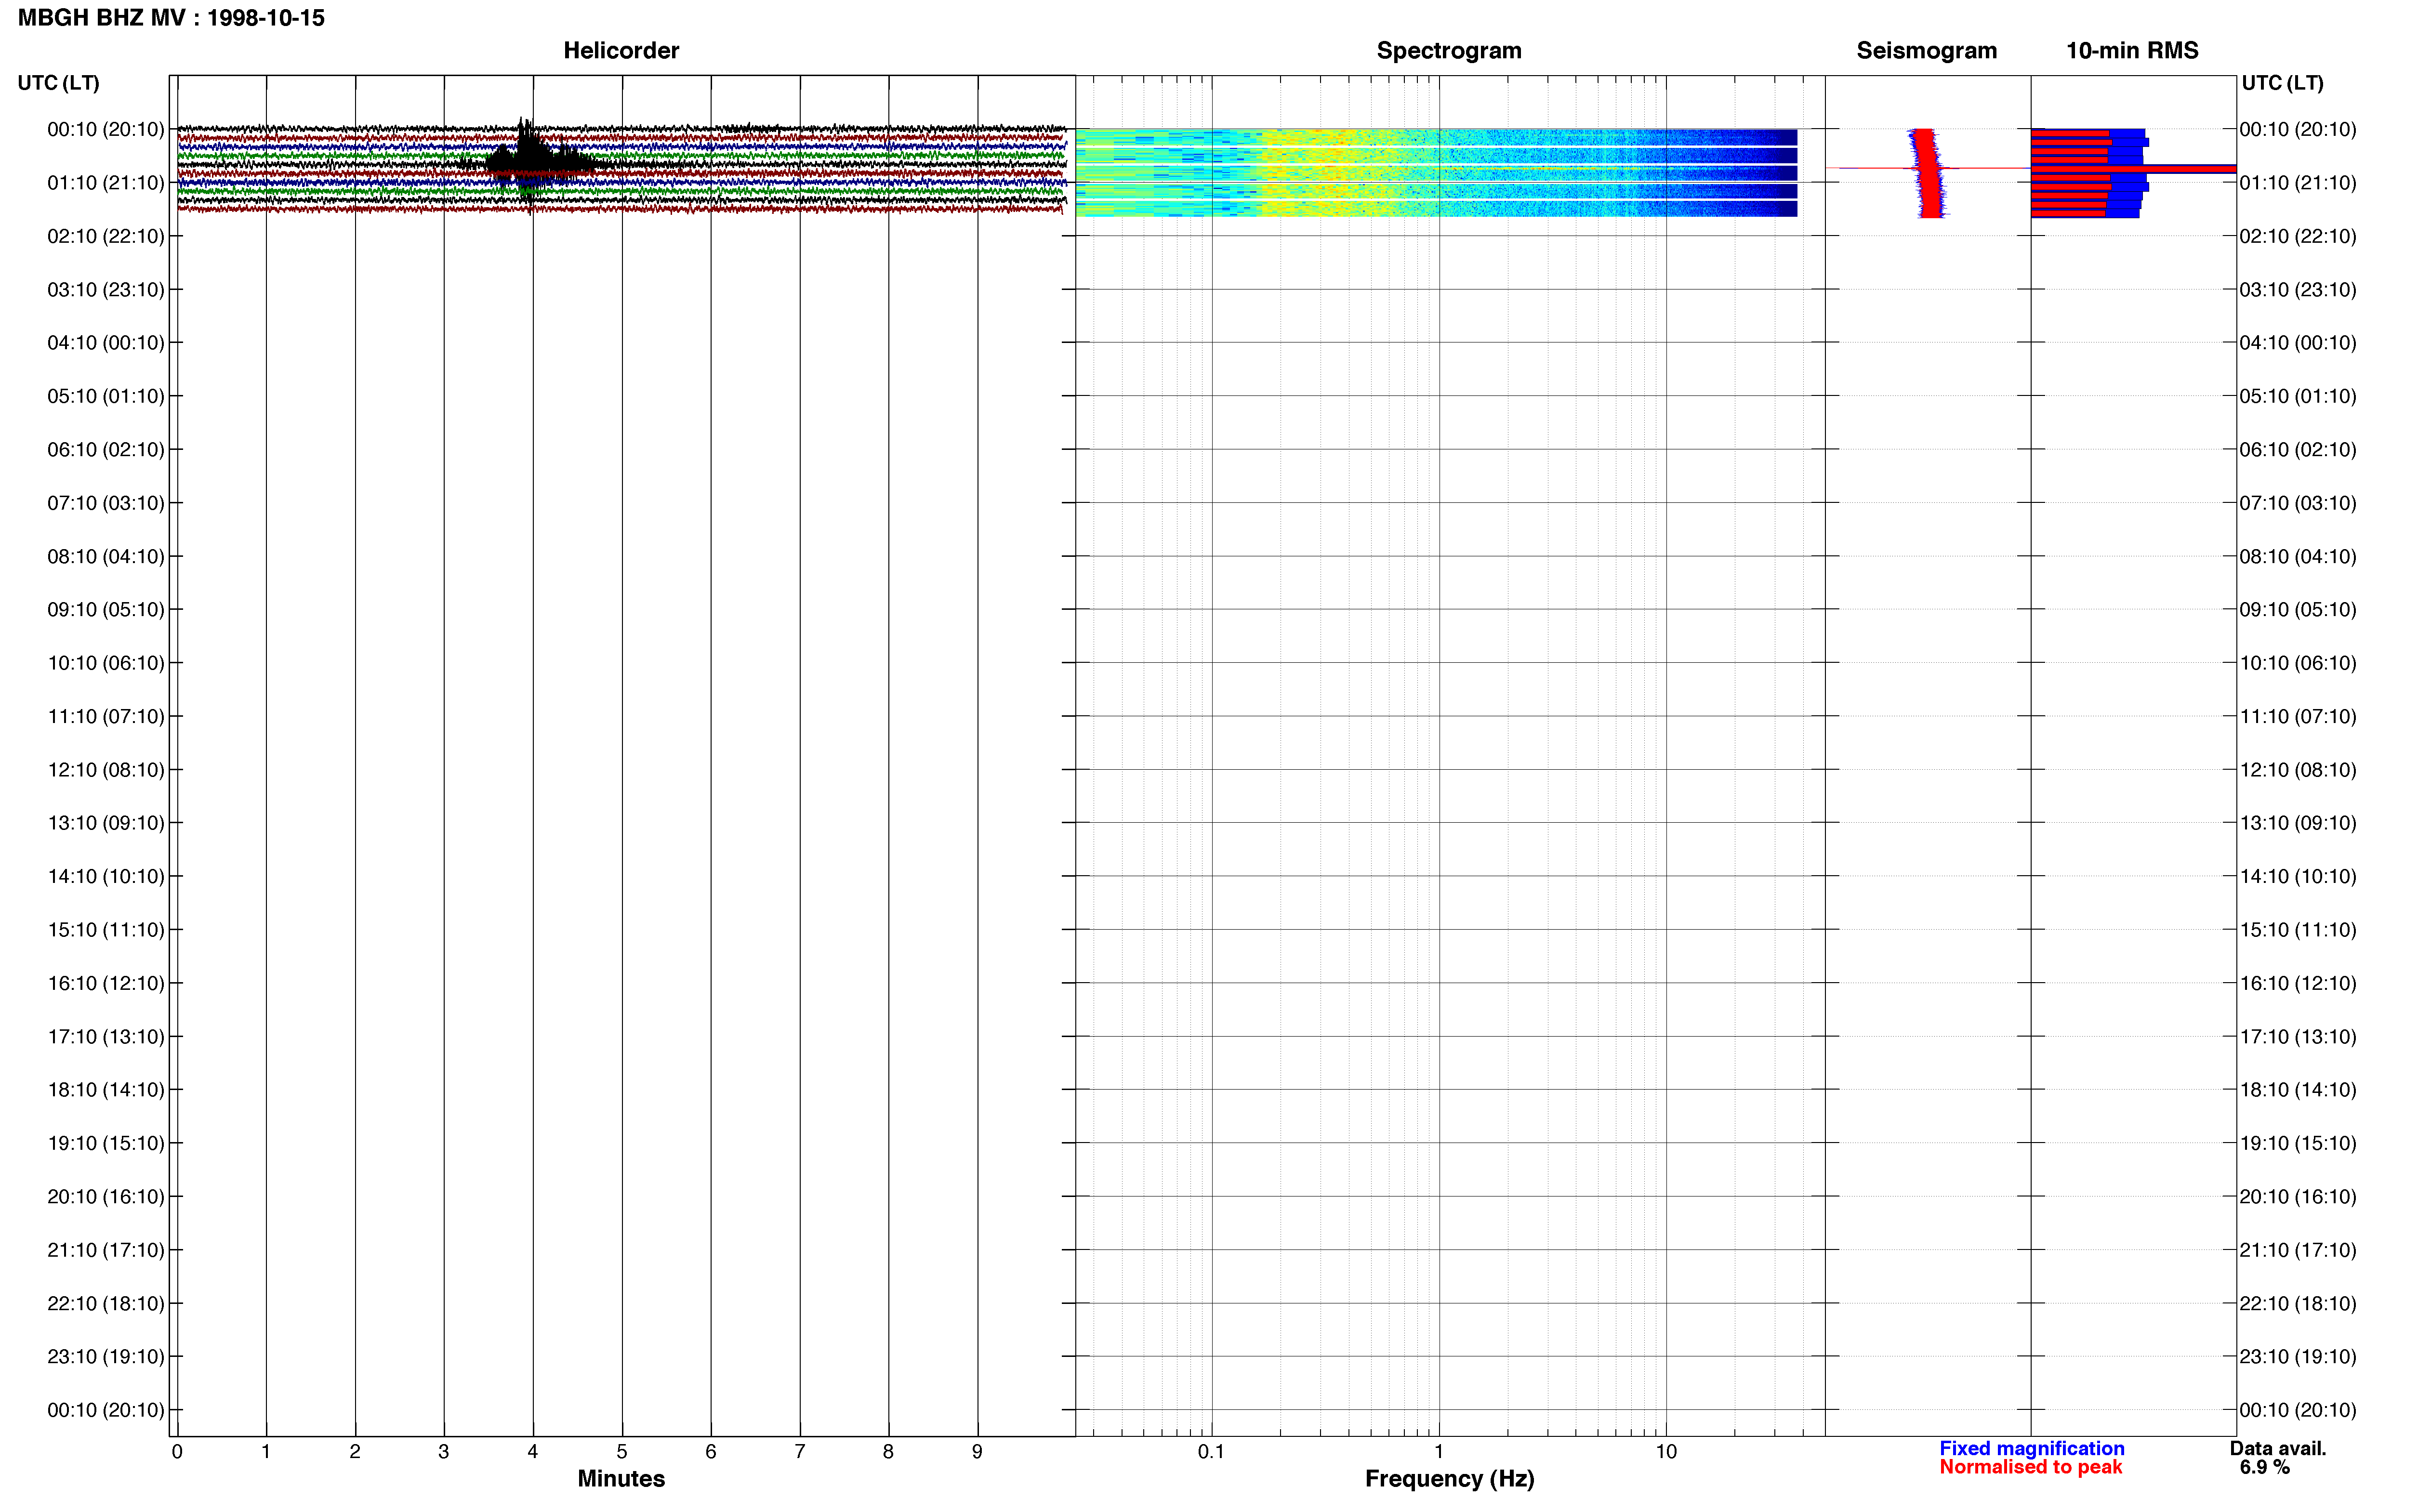
Task: Click left time label '05:10 (01:10)'
Action: coord(106,396)
